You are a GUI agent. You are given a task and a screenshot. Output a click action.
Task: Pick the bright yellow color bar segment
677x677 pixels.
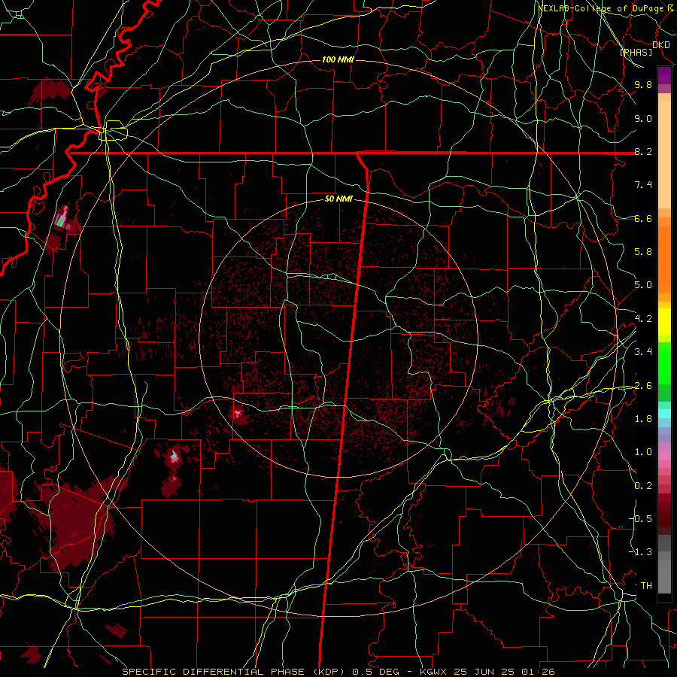coord(664,322)
